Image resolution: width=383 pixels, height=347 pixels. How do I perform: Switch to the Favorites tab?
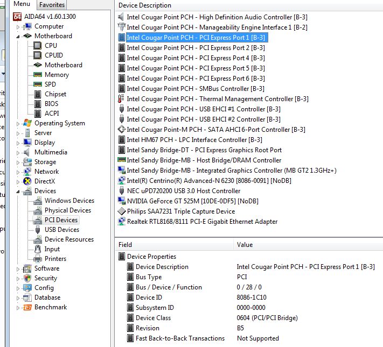[52, 5]
